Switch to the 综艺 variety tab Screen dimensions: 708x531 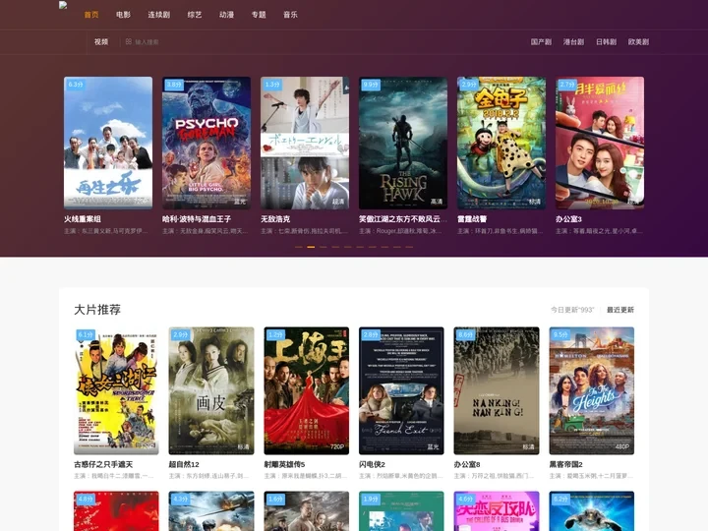(x=195, y=15)
